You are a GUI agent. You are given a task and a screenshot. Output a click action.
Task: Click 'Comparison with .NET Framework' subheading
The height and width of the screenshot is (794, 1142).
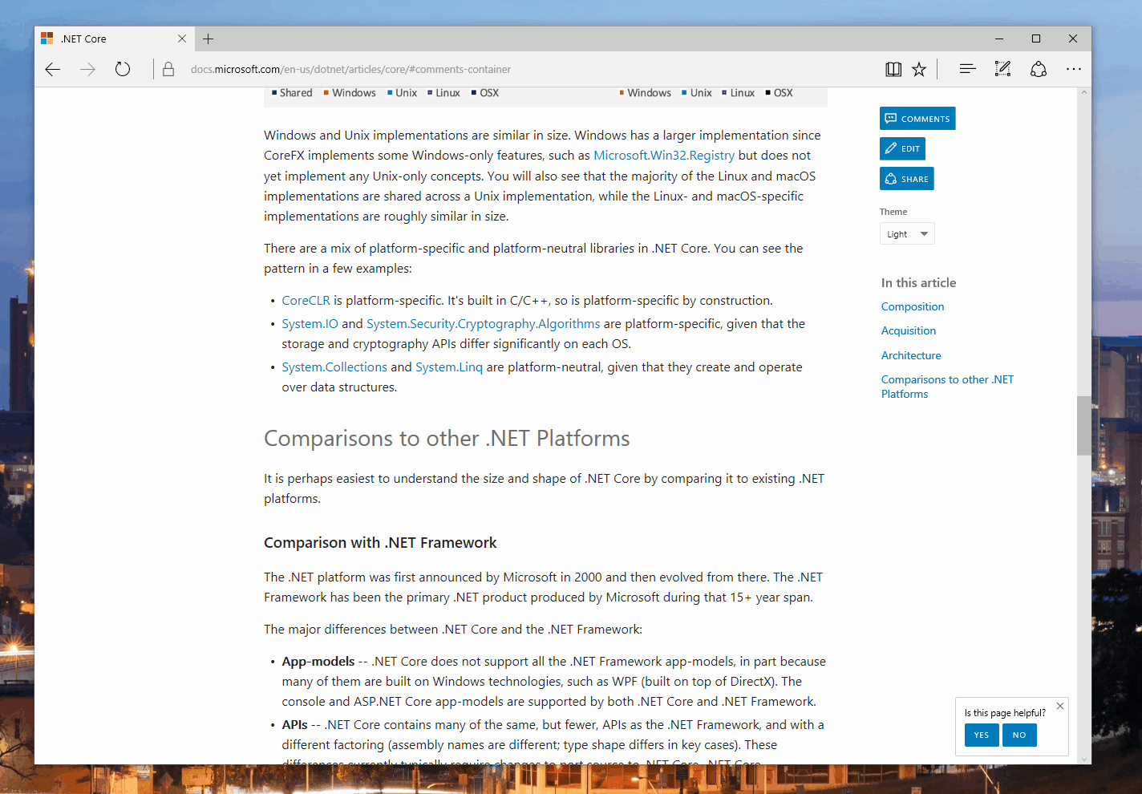pos(380,543)
